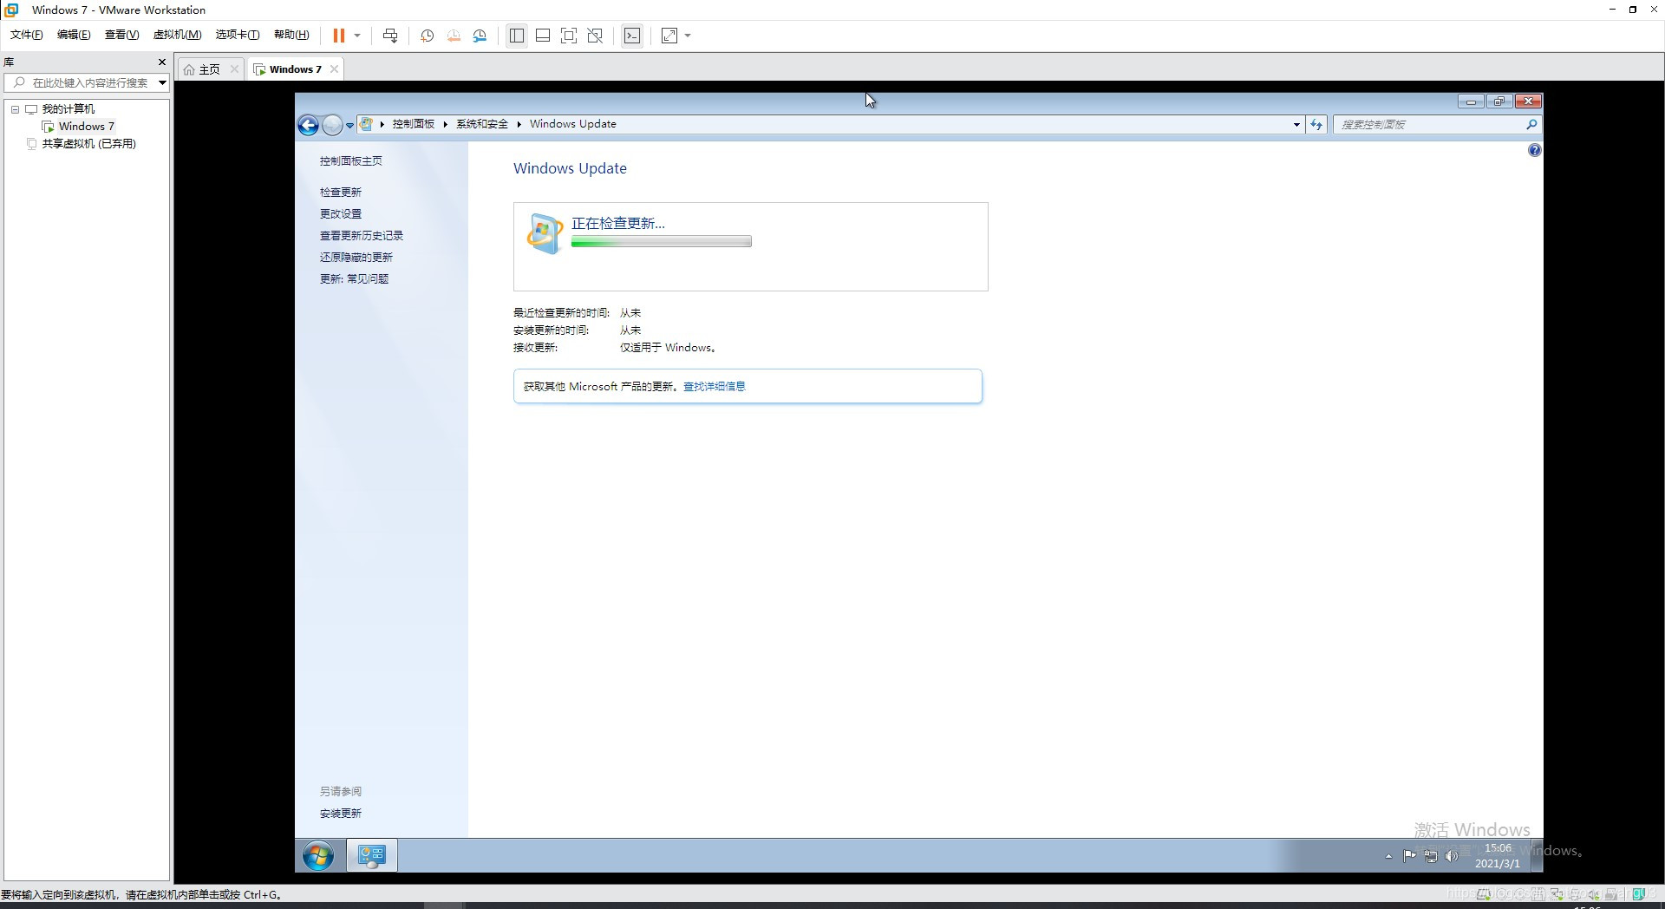1665x909 pixels.
Task: Click the Control Panel search magnifier icon
Action: (x=1531, y=125)
